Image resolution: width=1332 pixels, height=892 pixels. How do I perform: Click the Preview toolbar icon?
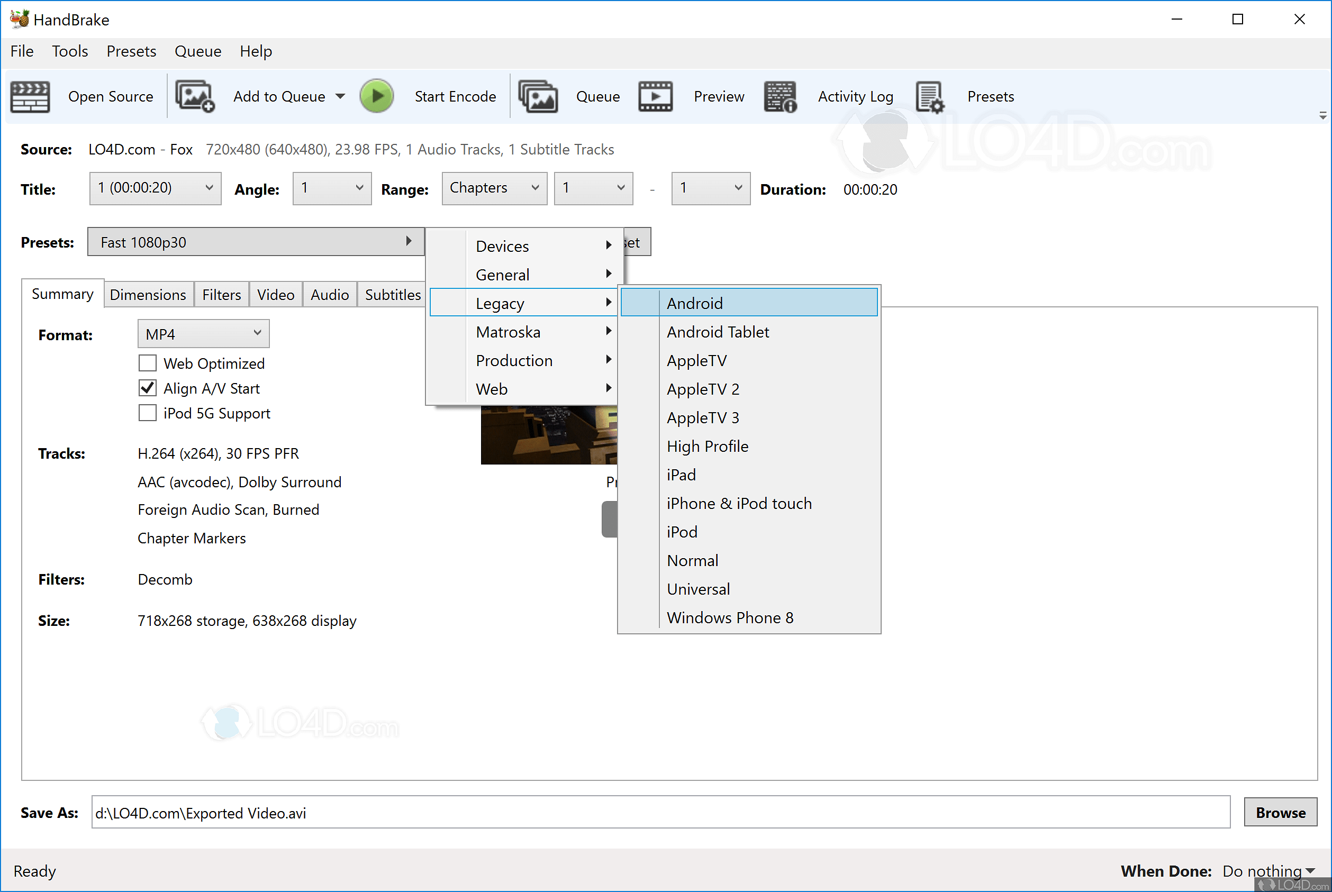(x=655, y=96)
